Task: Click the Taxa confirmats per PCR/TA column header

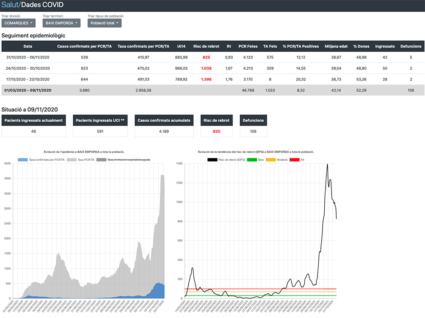Action: click(x=143, y=46)
